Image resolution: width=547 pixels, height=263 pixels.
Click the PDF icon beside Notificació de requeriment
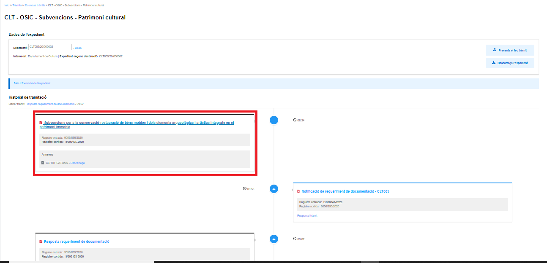(298, 191)
